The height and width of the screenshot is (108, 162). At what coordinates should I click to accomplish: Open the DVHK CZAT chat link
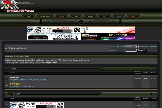tap(16, 84)
